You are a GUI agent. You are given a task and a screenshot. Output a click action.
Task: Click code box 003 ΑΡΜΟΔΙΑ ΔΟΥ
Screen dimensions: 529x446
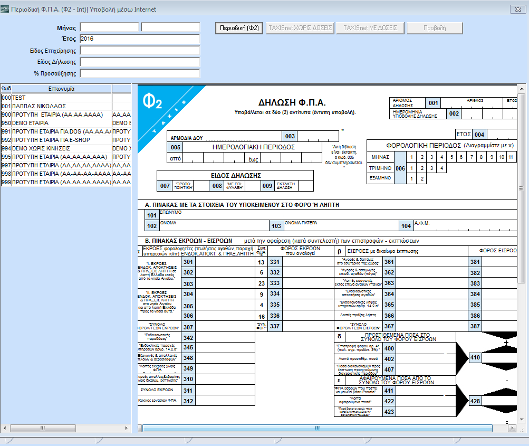[x=290, y=136]
